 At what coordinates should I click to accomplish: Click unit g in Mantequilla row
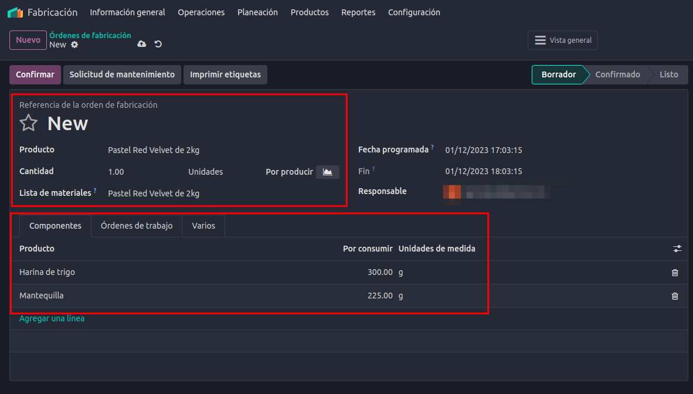click(400, 296)
